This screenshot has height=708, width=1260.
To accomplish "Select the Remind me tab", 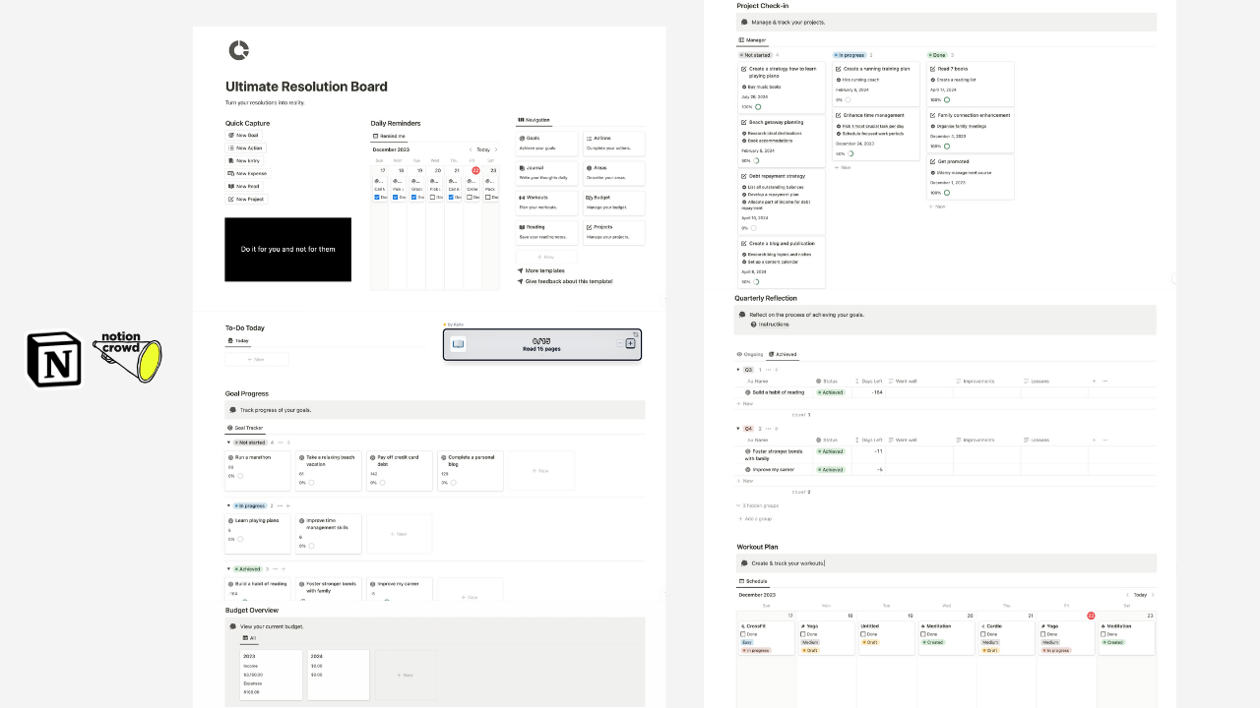I will [x=389, y=136].
